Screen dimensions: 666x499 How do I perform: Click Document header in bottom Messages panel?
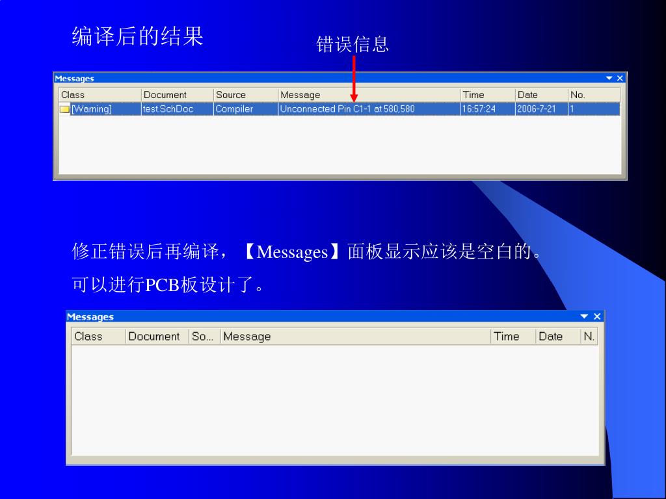coord(157,337)
